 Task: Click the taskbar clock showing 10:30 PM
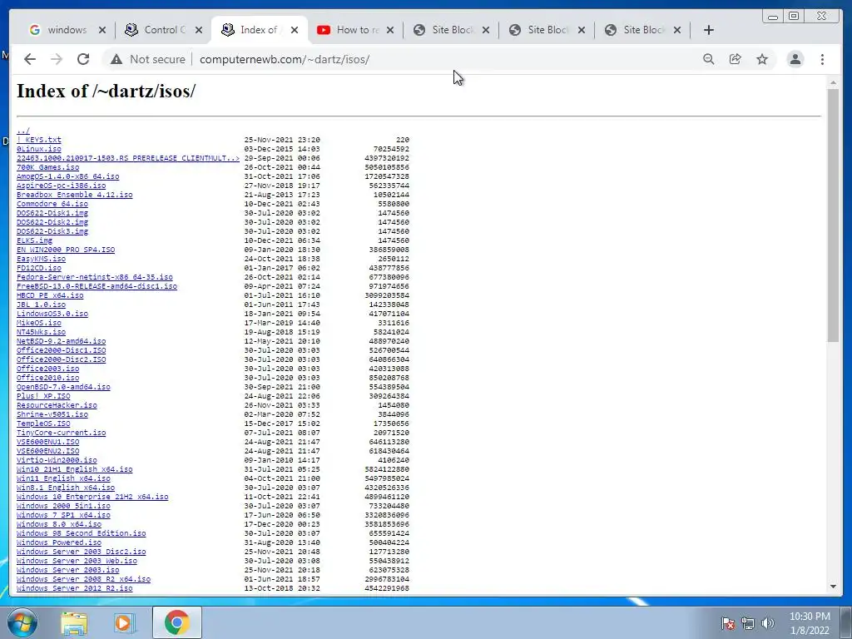(810, 622)
